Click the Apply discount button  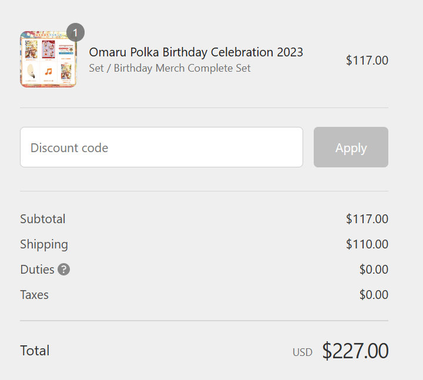[x=351, y=147]
